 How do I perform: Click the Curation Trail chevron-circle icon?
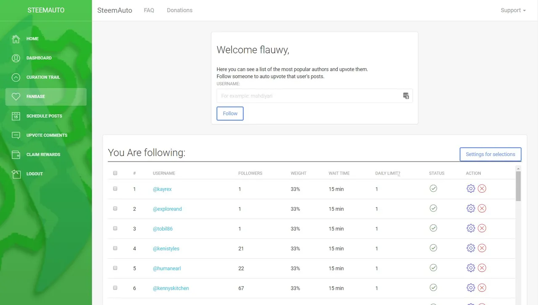pyautogui.click(x=16, y=77)
